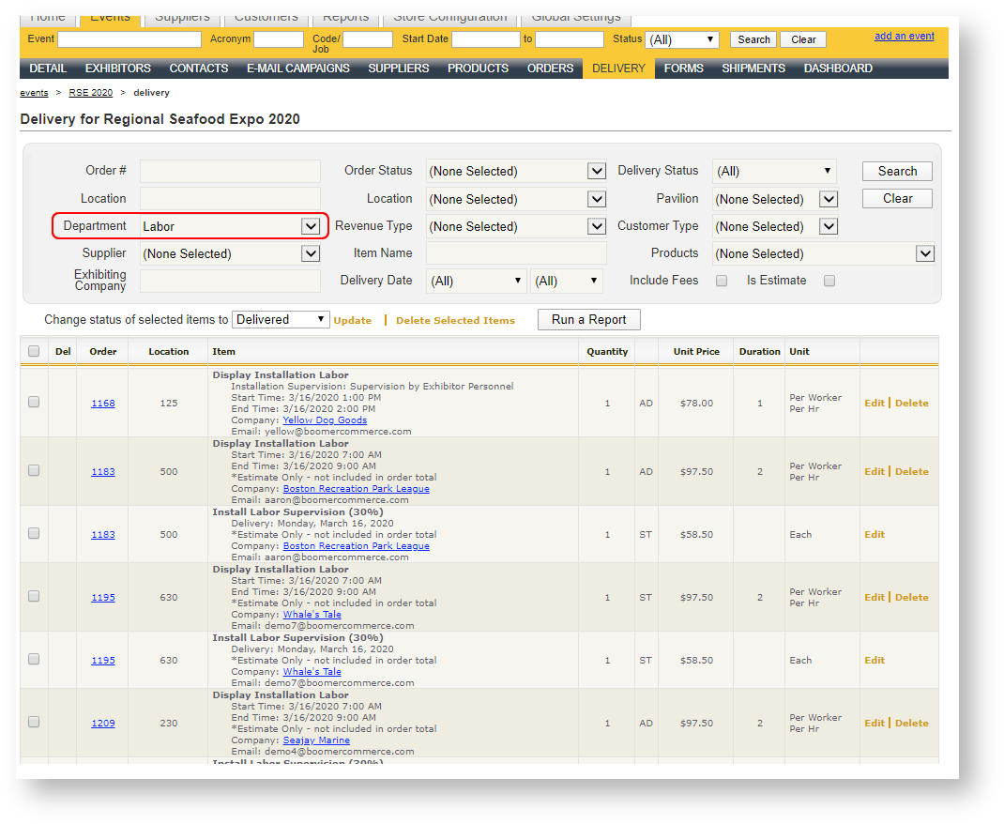Enable the Include Fees checkbox

click(x=722, y=281)
